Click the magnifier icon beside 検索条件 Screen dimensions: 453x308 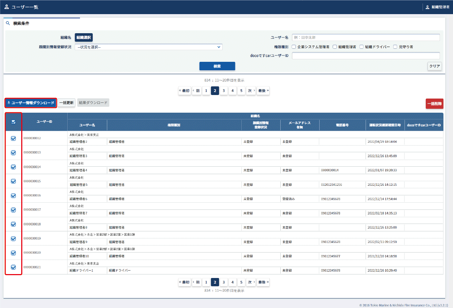click(8, 24)
